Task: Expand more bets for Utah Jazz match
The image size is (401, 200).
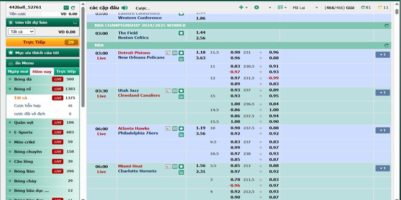Action: 382,92
